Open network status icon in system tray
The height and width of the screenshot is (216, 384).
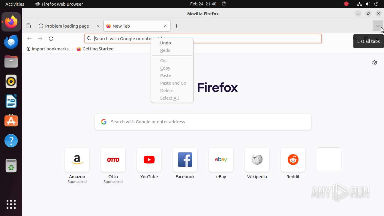[x=359, y=4]
